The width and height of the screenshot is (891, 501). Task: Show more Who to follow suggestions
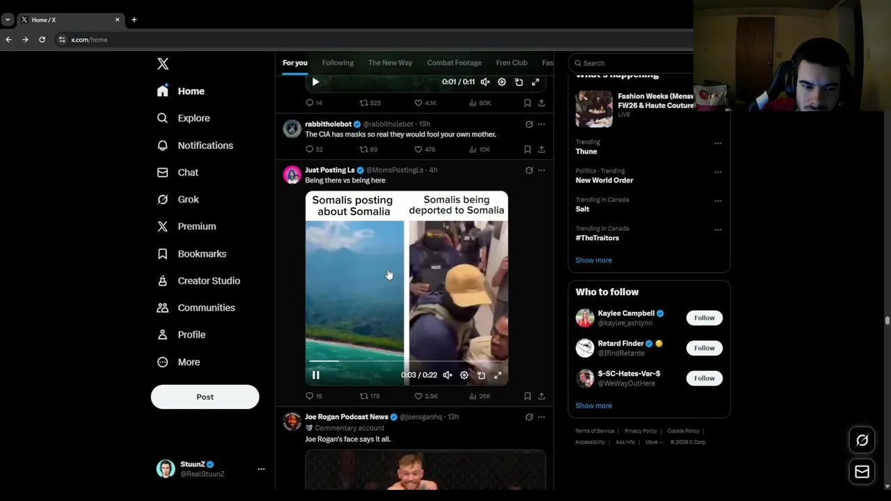tap(594, 406)
